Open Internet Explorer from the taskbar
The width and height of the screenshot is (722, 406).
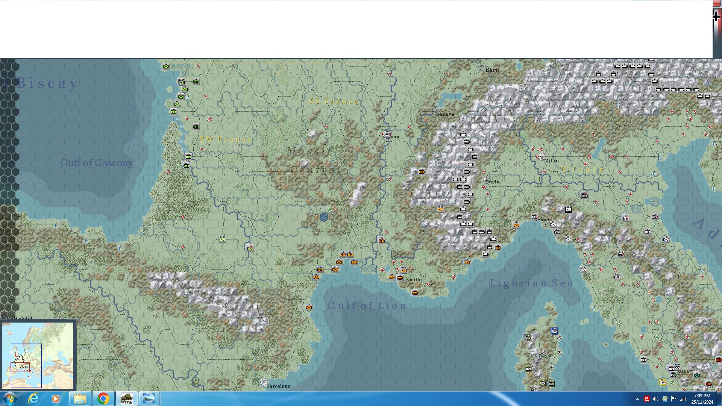click(x=33, y=398)
